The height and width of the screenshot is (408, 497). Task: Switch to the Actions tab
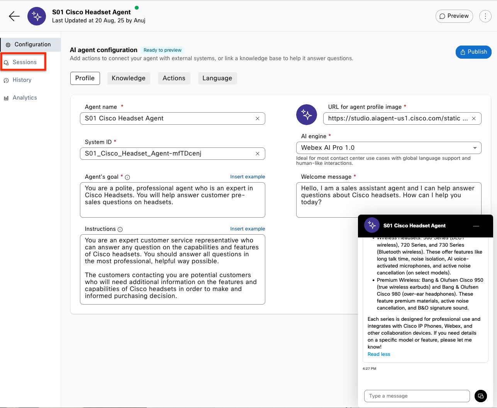coord(174,78)
